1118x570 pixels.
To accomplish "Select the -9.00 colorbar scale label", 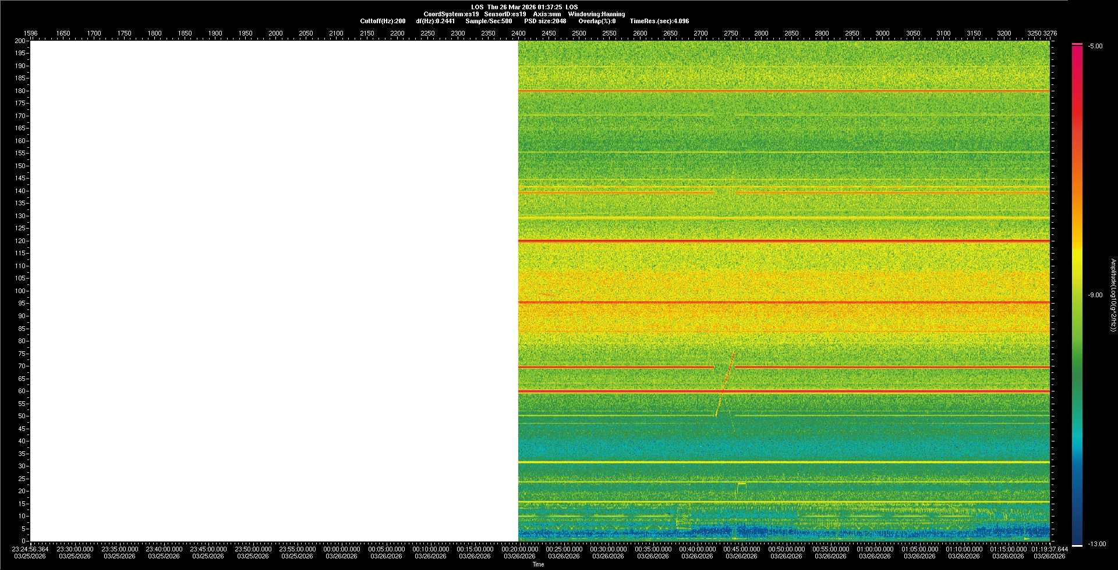I will tap(1095, 295).
